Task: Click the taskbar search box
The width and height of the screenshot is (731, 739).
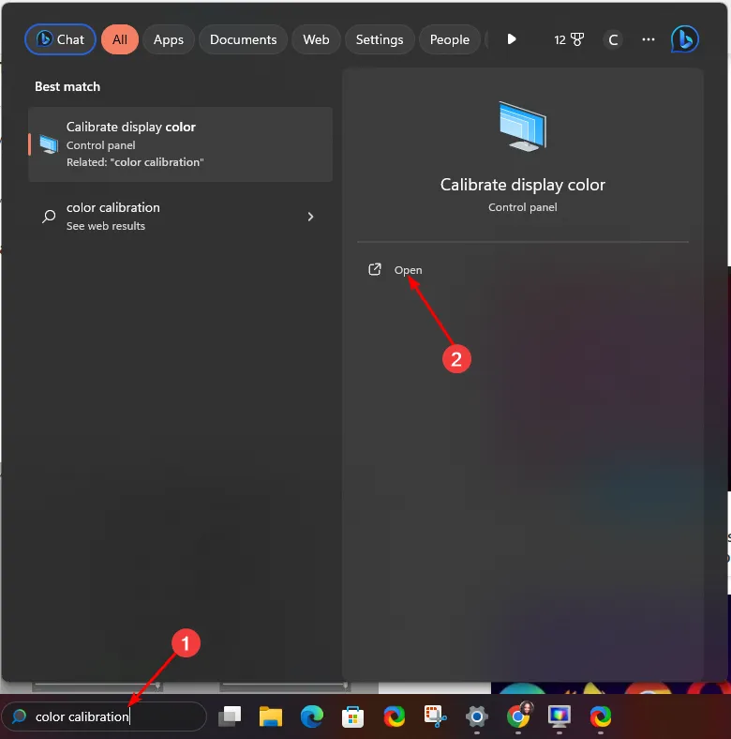Action: point(105,716)
